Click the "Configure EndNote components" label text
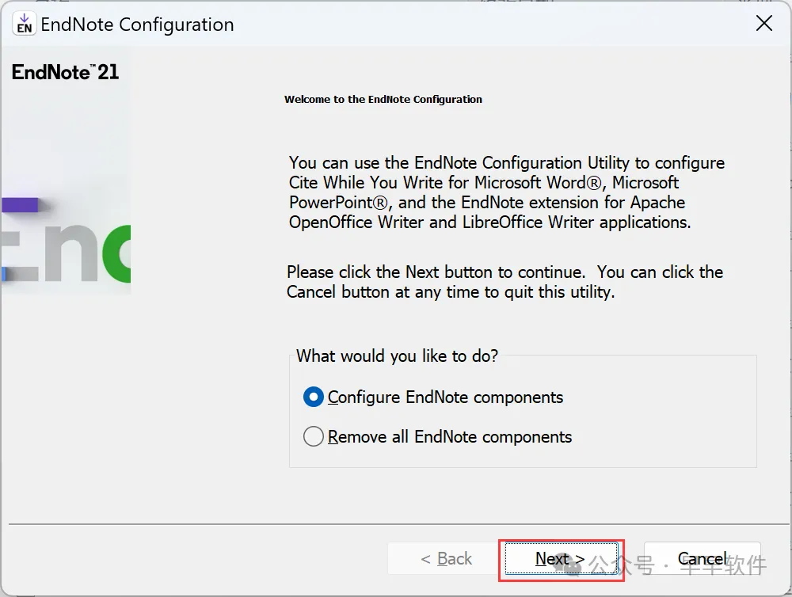The height and width of the screenshot is (597, 792). 445,397
